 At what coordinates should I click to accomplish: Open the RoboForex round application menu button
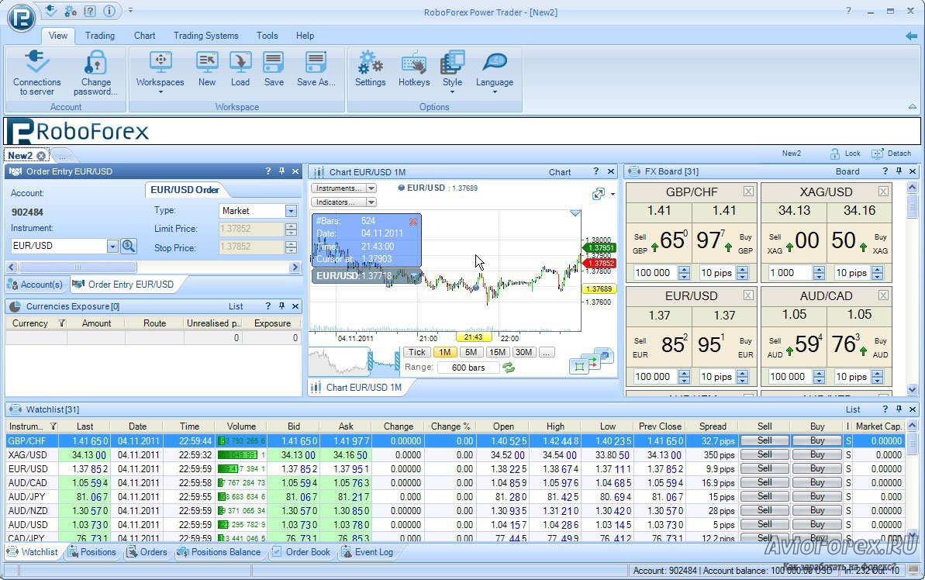point(21,16)
